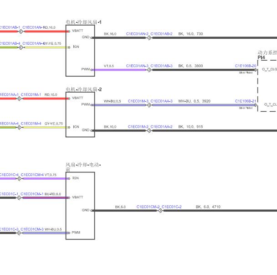
Task: Select the BK,6.0 wire label
Action: (120, 207)
